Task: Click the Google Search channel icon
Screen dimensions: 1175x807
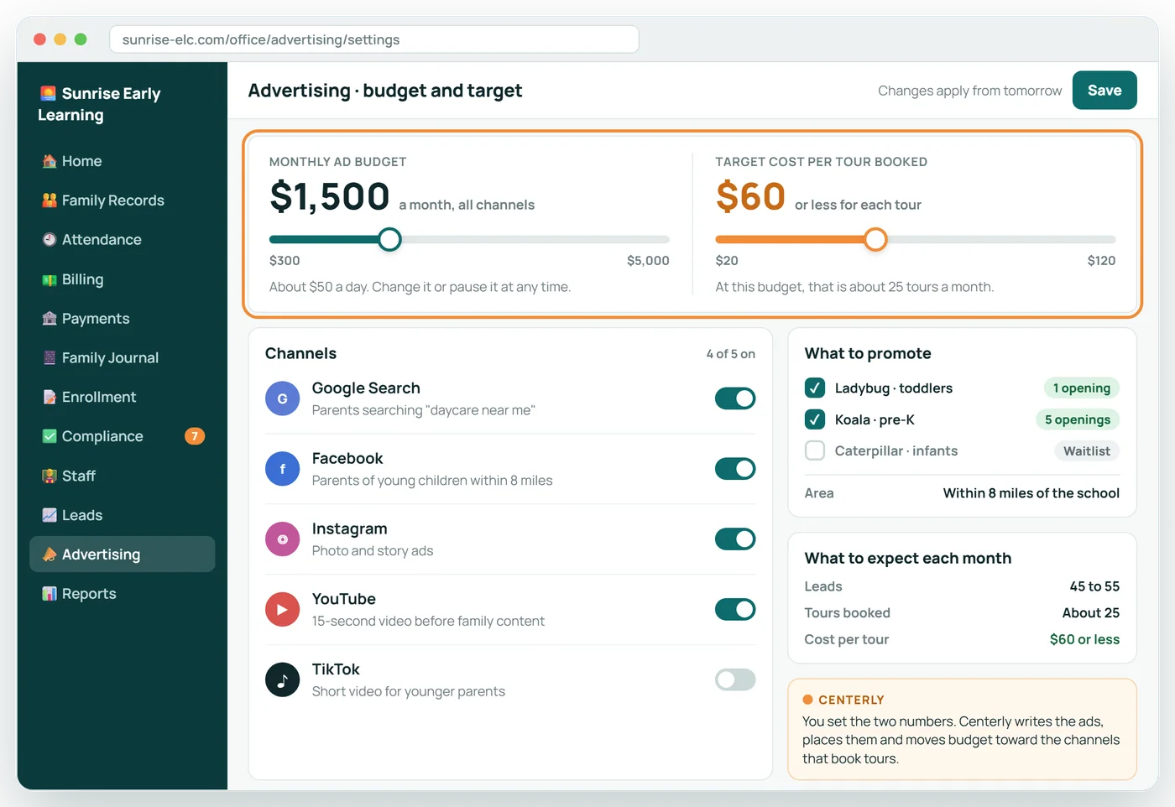Action: pyautogui.click(x=282, y=398)
